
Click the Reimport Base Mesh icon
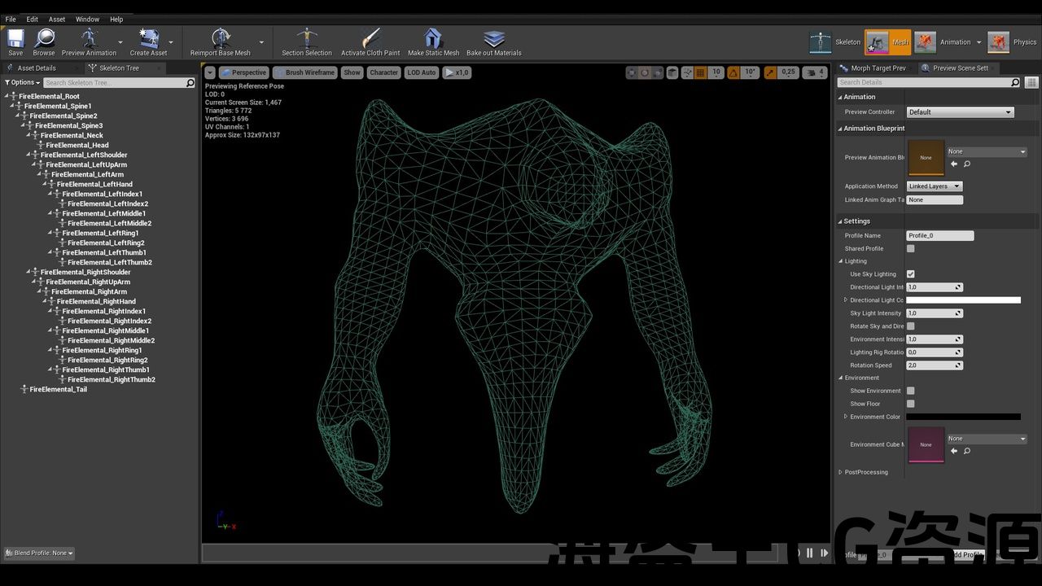(220, 39)
